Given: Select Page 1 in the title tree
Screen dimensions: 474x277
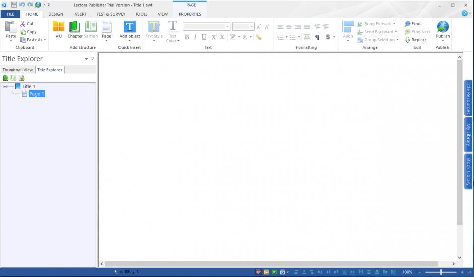Looking at the screenshot, I should tap(36, 94).
